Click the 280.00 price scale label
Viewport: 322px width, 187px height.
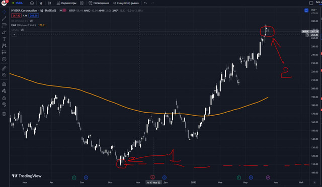[x=314, y=21]
